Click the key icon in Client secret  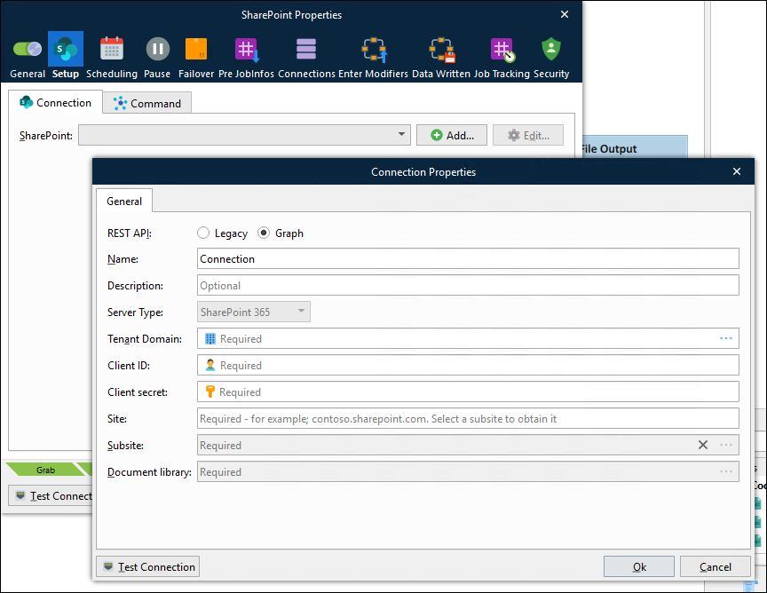coord(210,391)
